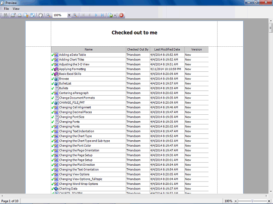Click the CHANGE_FILE_FMT globe icon
Viewport: 273px width, 204px height.
coord(56,103)
